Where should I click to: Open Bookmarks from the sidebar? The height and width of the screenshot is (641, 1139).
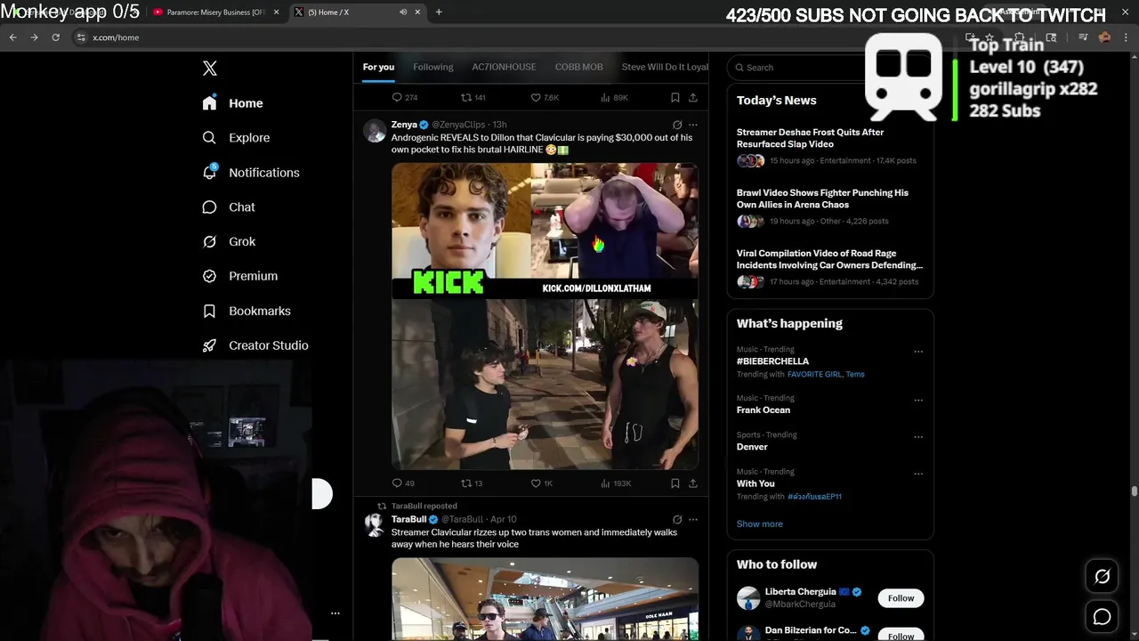point(246,311)
